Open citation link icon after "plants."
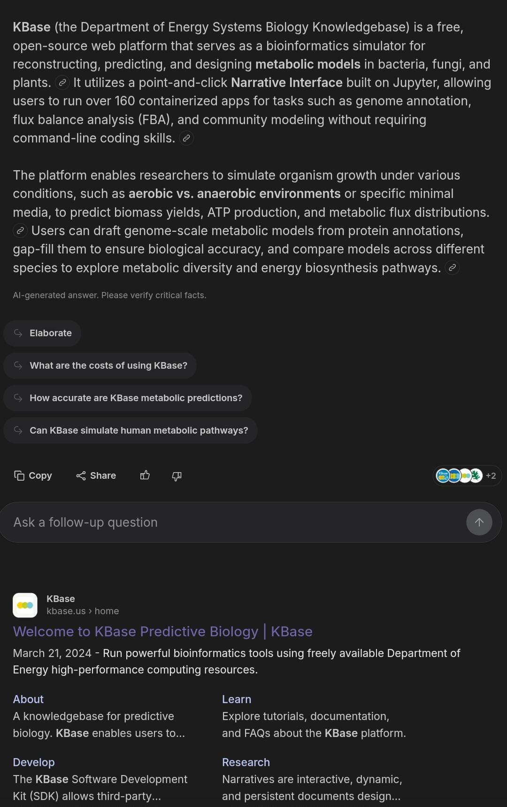The image size is (507, 807). tap(62, 83)
